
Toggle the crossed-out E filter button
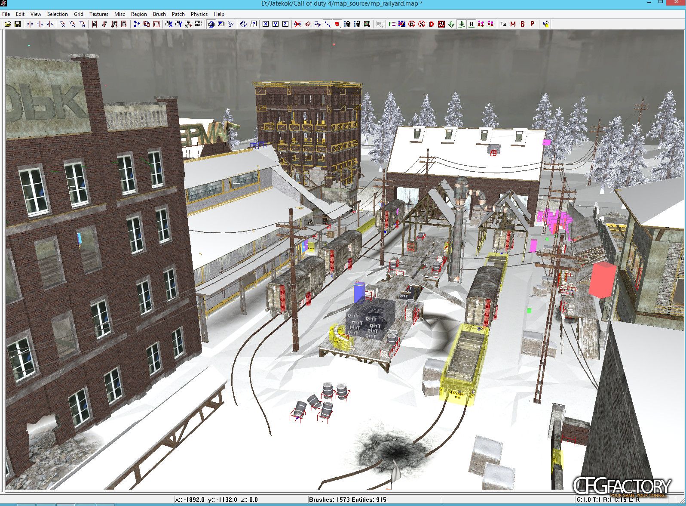[x=412, y=24]
